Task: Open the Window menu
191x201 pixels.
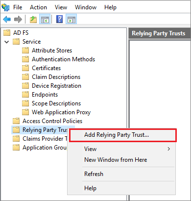Action: 86,7
